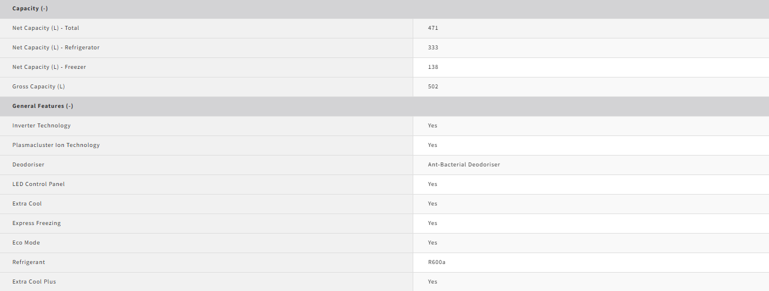Click the 333 refrigerator capacity value
Image resolution: width=769 pixels, height=291 pixels.
point(433,48)
